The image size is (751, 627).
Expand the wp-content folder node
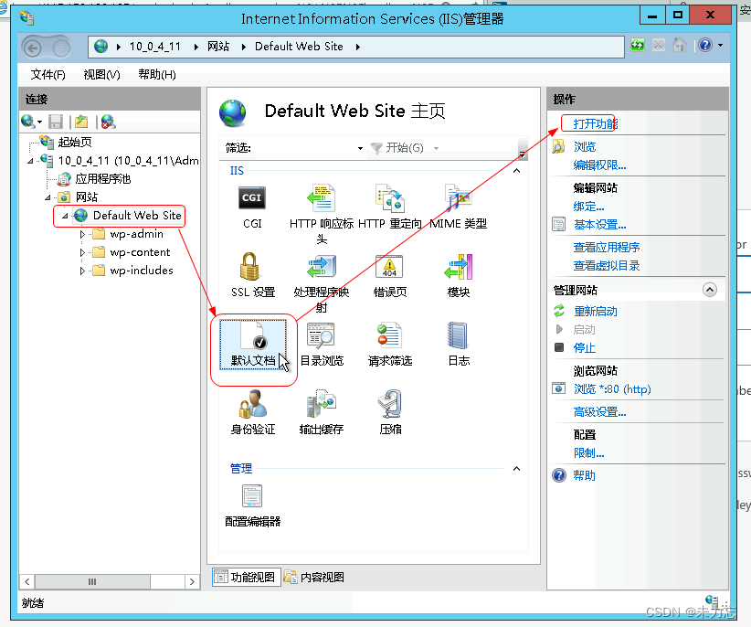[x=82, y=252]
